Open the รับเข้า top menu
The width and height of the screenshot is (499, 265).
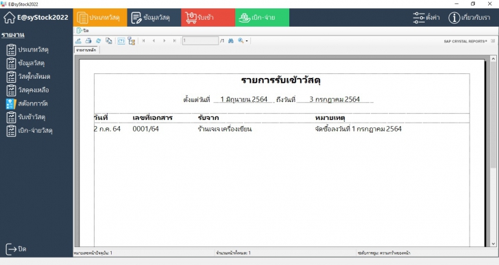pyautogui.click(x=208, y=18)
